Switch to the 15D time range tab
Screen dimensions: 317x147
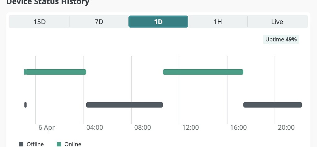(x=39, y=22)
